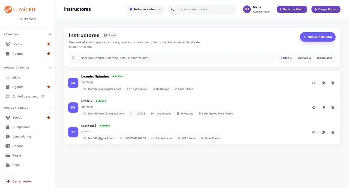The width and height of the screenshot is (349, 188).
Task: Duplicate the test test2 instructor
Action: (323, 132)
